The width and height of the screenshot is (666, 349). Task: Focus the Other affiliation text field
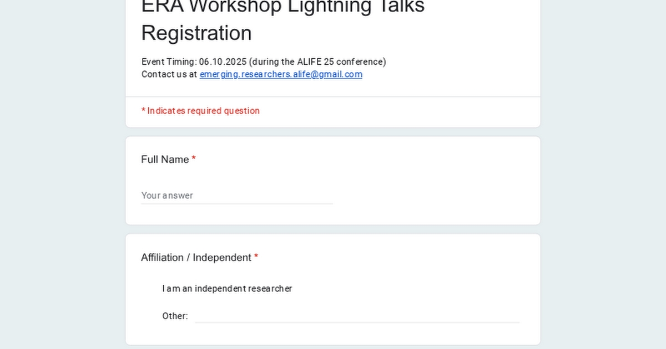point(357,316)
